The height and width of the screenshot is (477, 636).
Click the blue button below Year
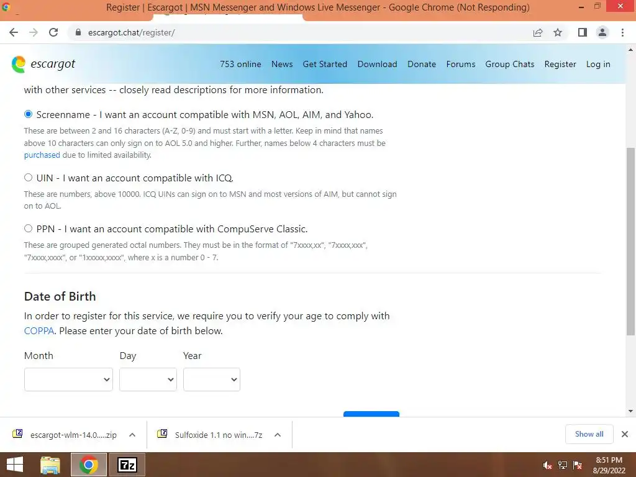pyautogui.click(x=371, y=414)
